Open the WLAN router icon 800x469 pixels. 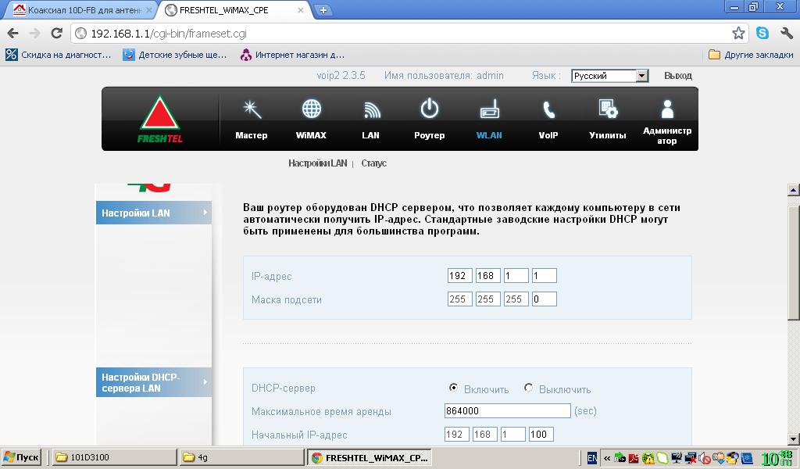coord(489,109)
